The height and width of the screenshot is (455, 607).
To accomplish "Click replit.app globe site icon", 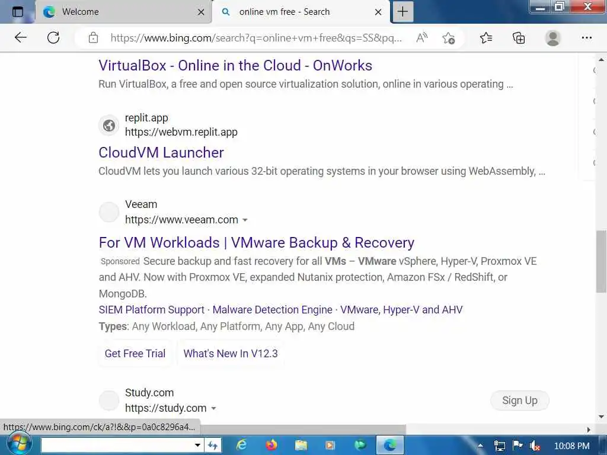I will click(x=109, y=126).
